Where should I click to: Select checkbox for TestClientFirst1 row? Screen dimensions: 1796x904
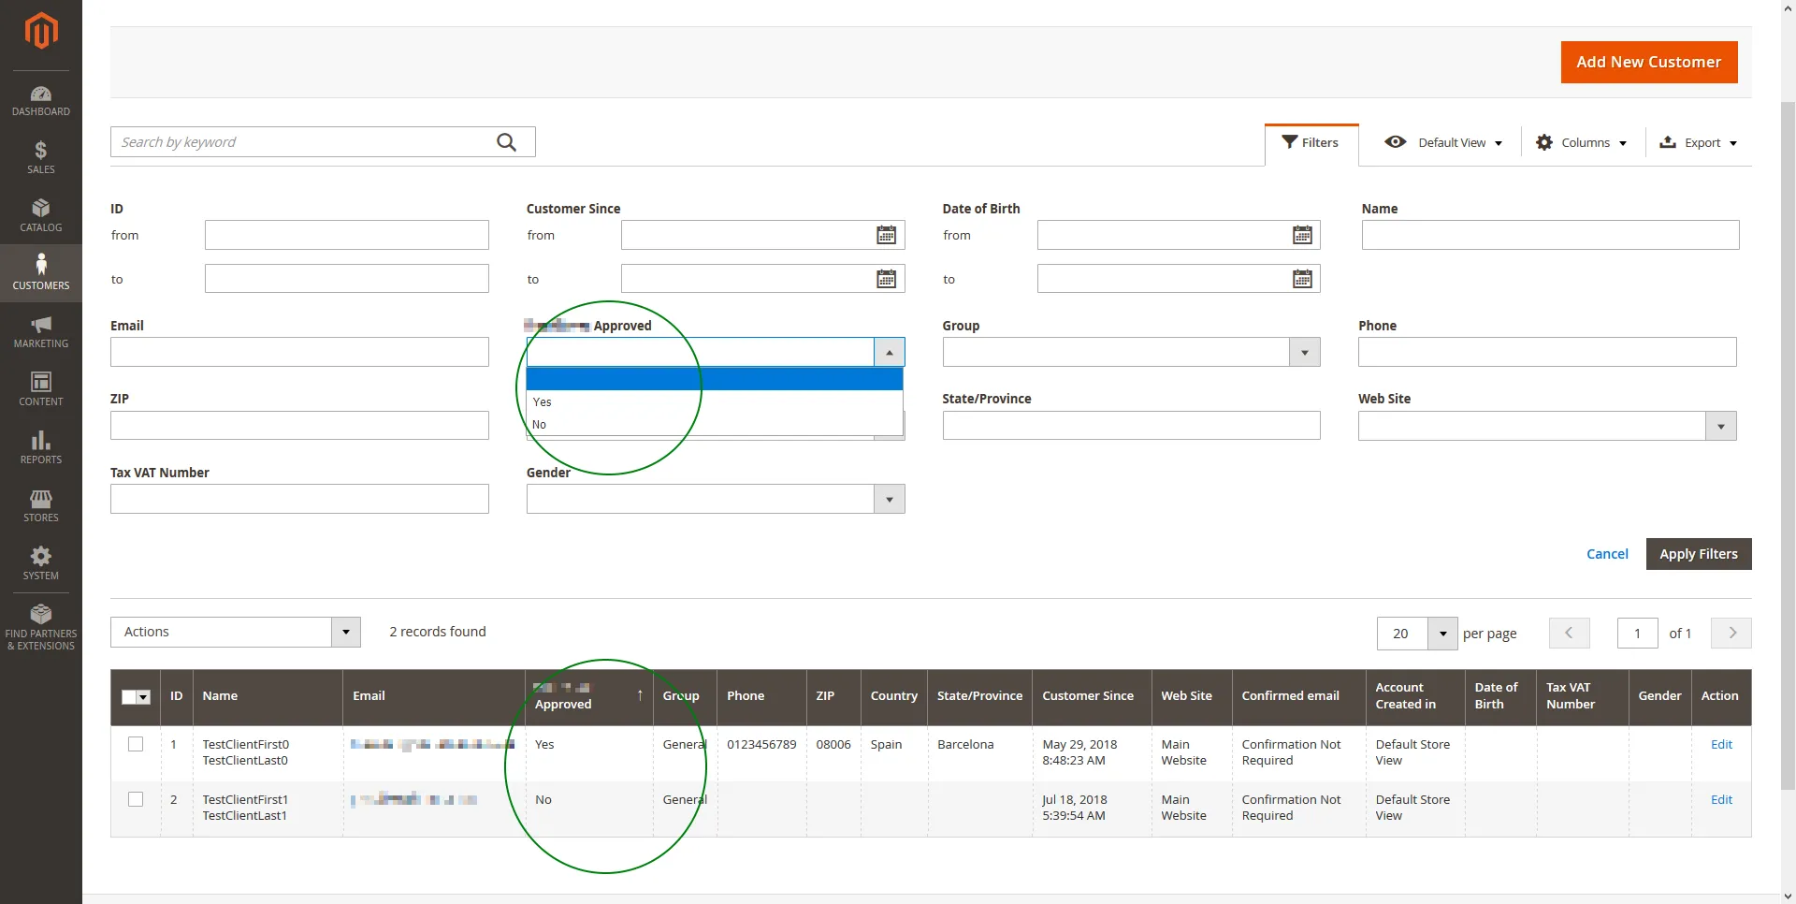(136, 799)
